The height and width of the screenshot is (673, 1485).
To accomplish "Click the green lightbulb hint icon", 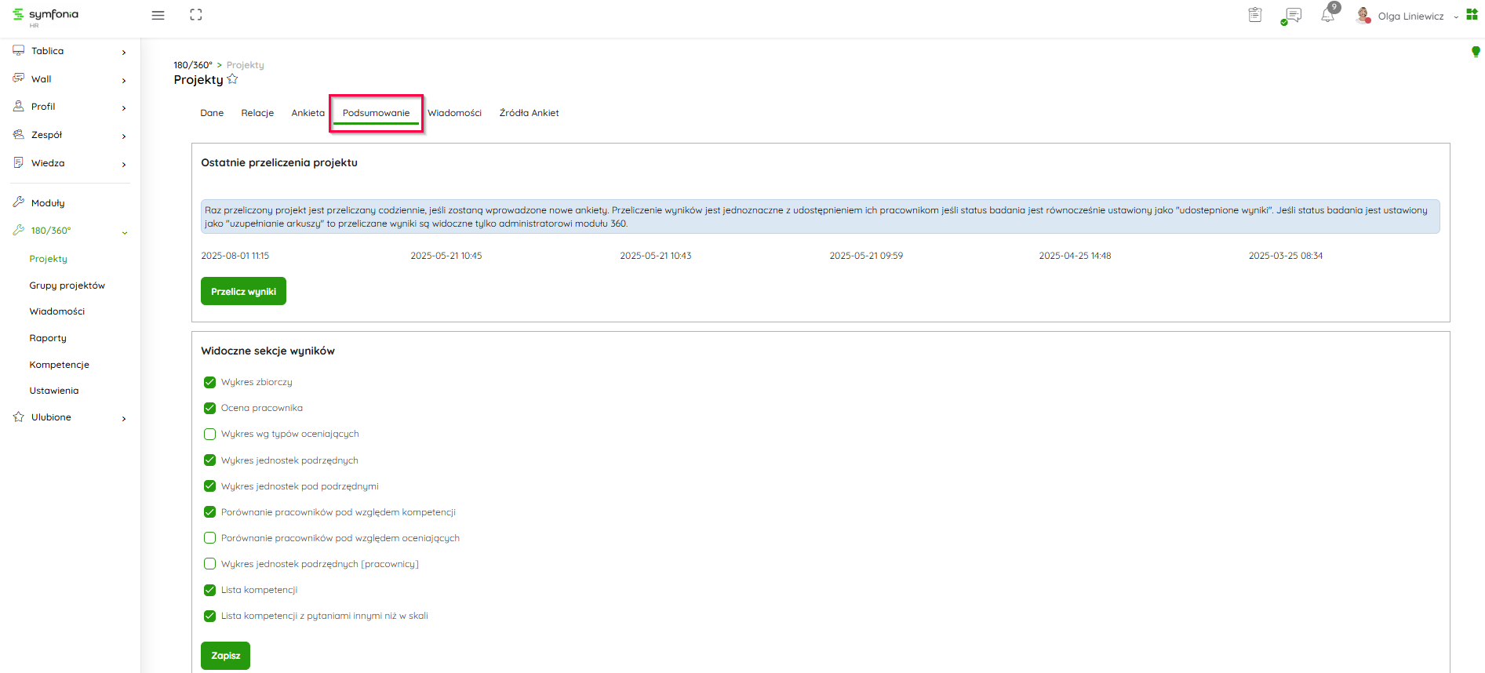I will tap(1476, 52).
